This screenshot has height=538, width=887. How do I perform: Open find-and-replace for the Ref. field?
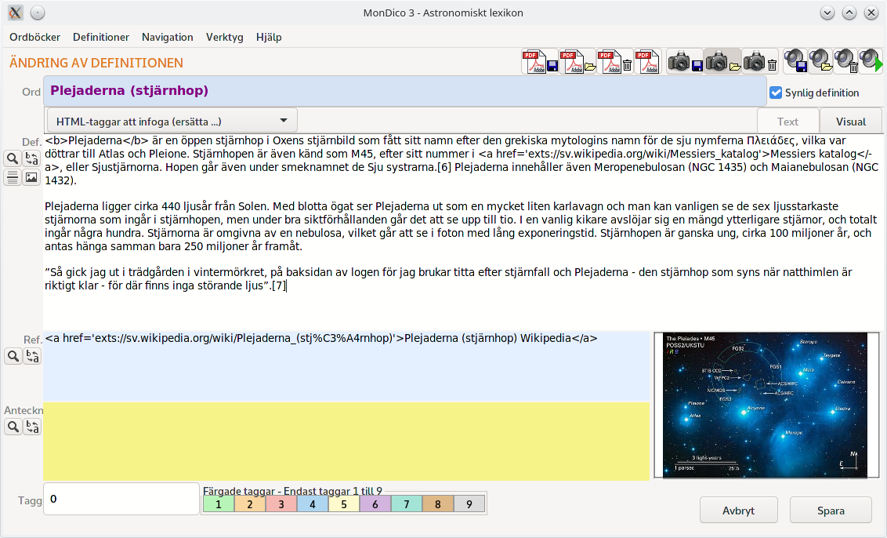coord(32,356)
